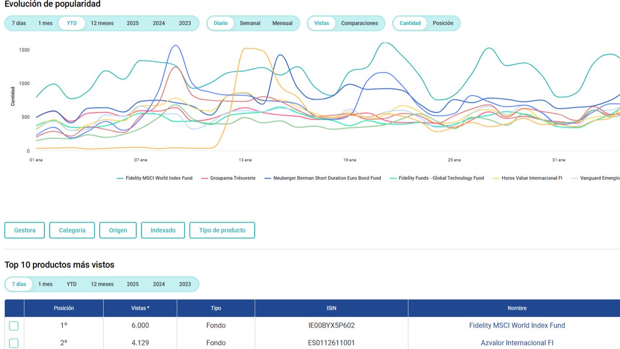
Task: Toggle Fidelity MSCI World Index Fund legend line
Action: click(x=154, y=178)
